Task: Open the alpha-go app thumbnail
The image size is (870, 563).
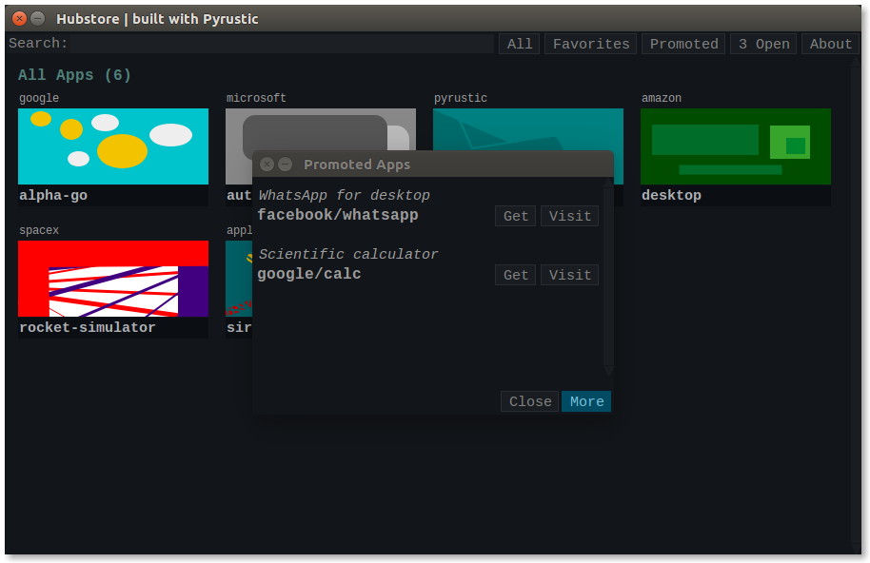Action: pyautogui.click(x=113, y=146)
